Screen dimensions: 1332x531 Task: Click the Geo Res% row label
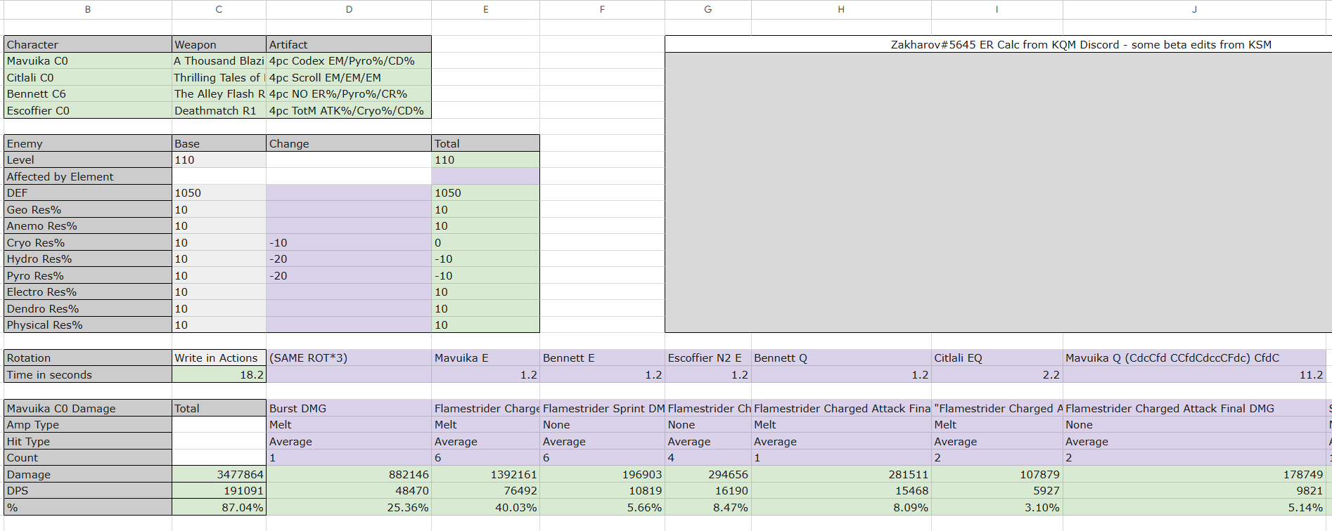click(x=88, y=209)
